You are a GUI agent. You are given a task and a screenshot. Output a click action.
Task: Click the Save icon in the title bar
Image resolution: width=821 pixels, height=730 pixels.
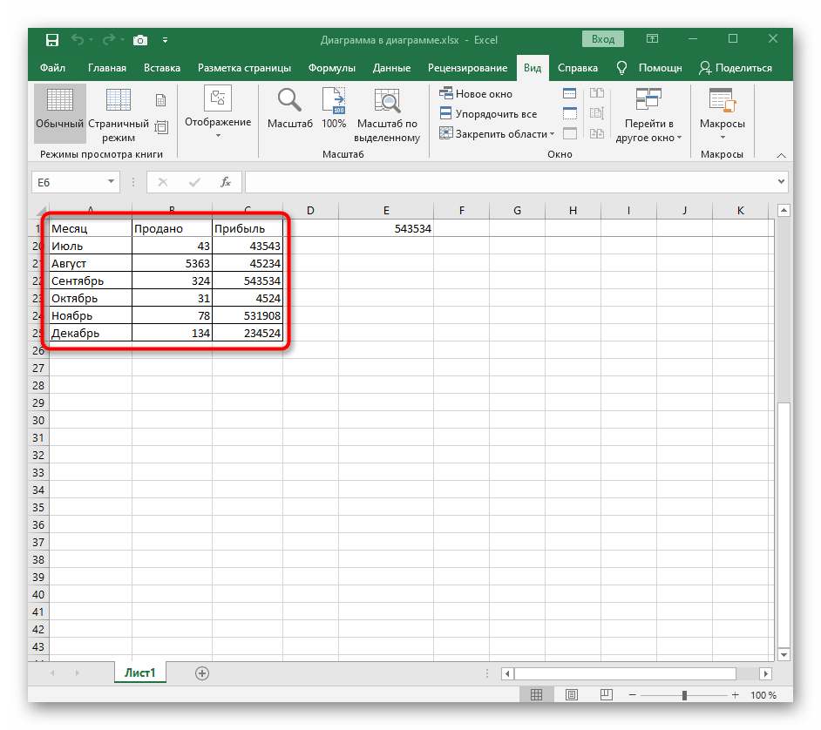click(x=51, y=40)
